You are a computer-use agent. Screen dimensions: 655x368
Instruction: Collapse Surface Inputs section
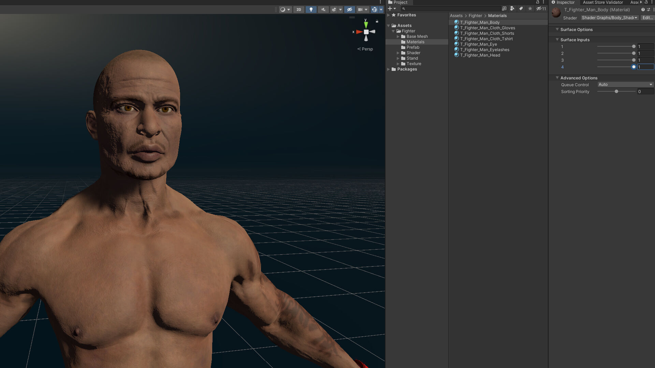coord(557,40)
